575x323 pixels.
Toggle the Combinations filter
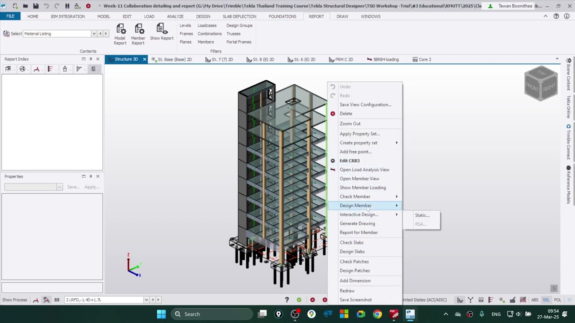(x=210, y=34)
